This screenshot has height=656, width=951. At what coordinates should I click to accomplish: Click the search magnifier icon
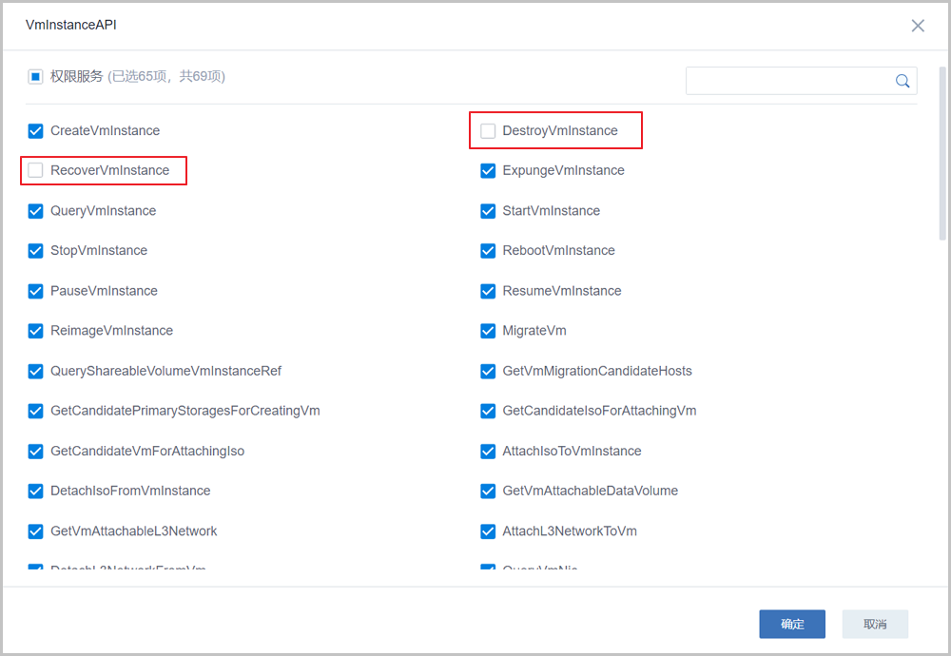[x=902, y=81]
